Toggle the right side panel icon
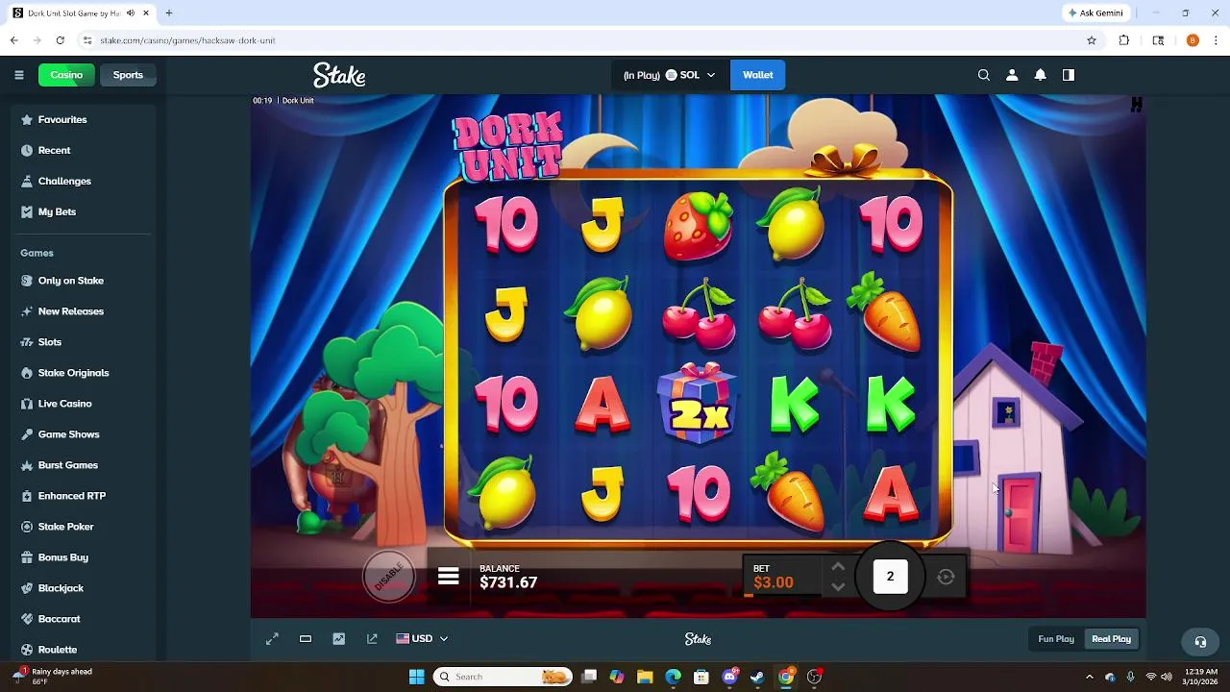The width and height of the screenshot is (1230, 692). (x=1068, y=75)
